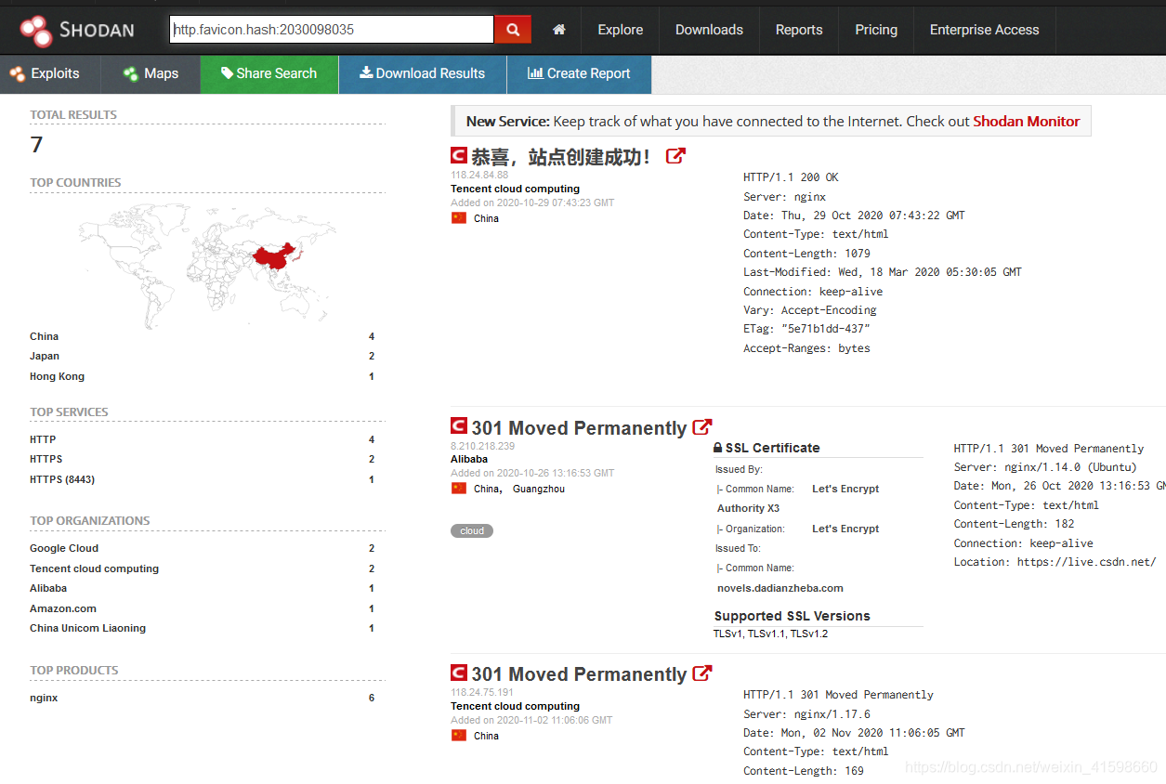
Task: Filter by Tencent cloud computing organization in sidebar
Action: 94,568
